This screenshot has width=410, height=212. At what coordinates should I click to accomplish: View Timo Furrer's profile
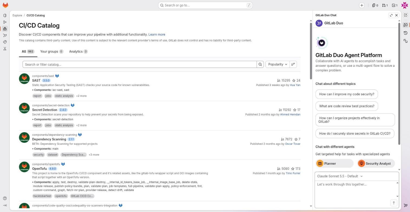(x=293, y=173)
